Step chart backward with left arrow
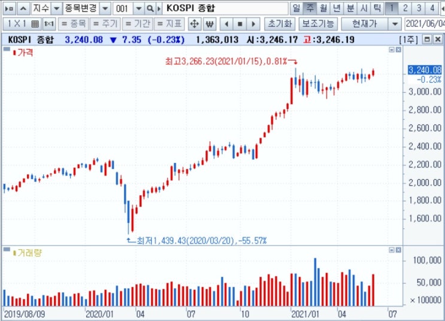 click(226, 24)
